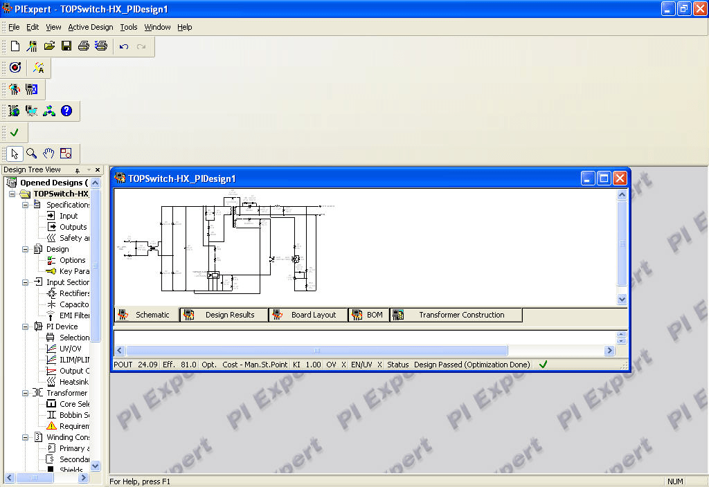Click the colorful chip icon in third toolbar

point(15,89)
